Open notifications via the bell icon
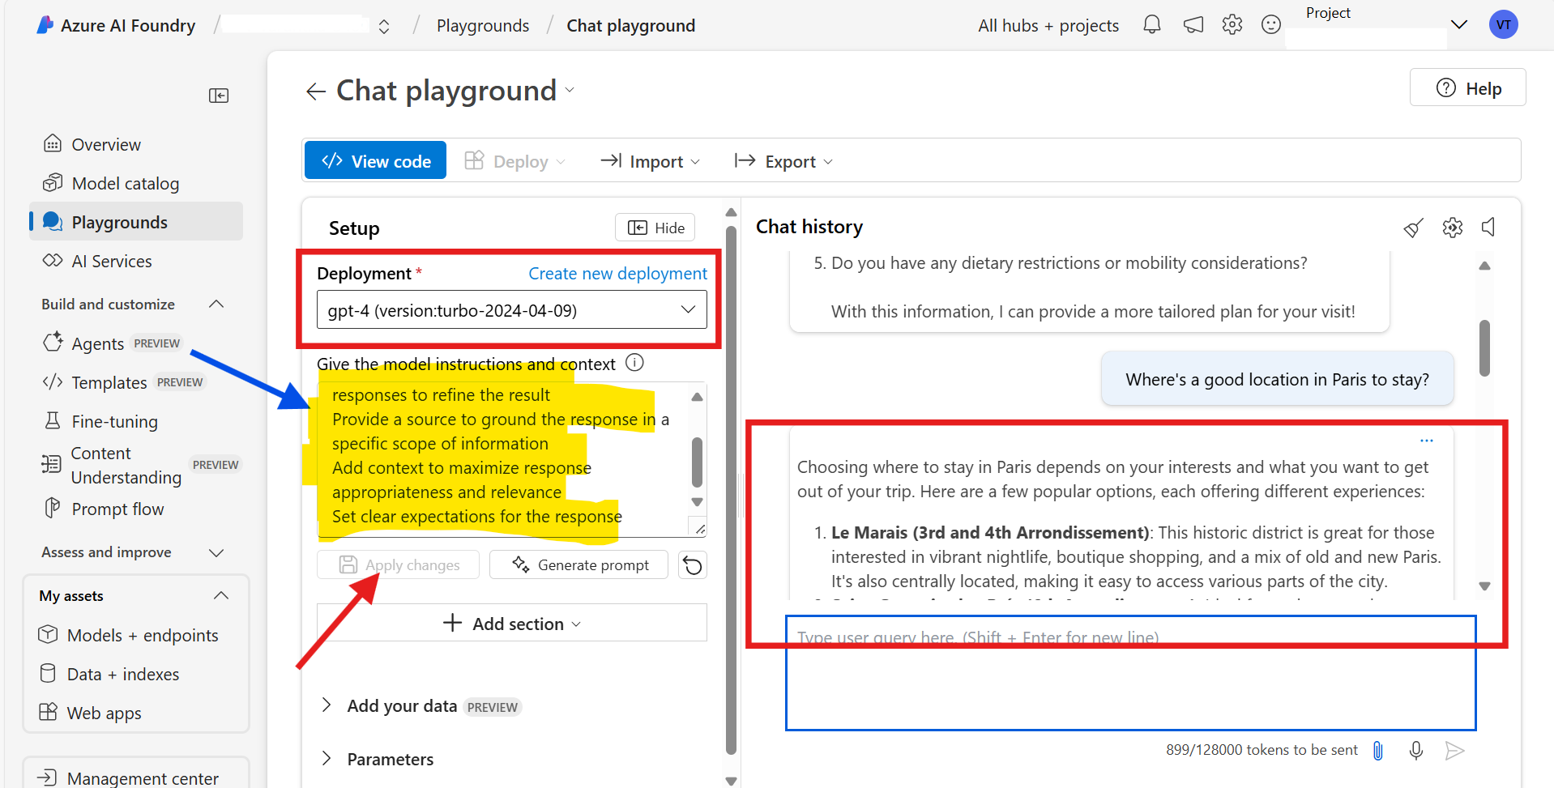This screenshot has height=788, width=1554. click(1151, 24)
